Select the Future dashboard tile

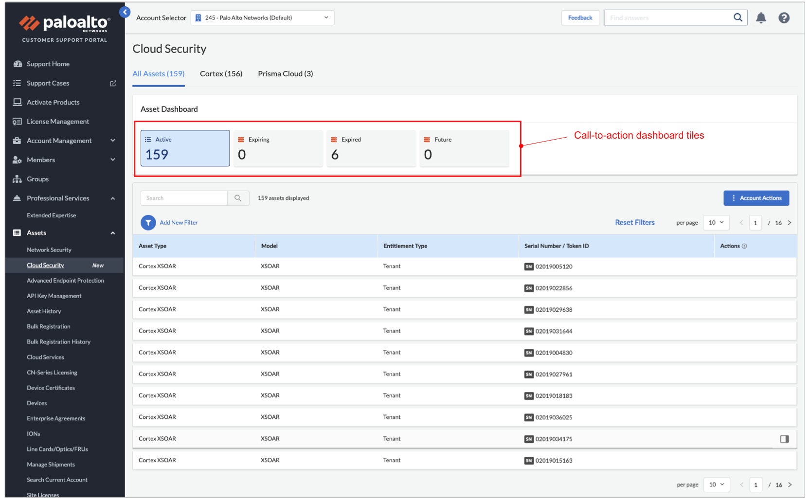464,148
